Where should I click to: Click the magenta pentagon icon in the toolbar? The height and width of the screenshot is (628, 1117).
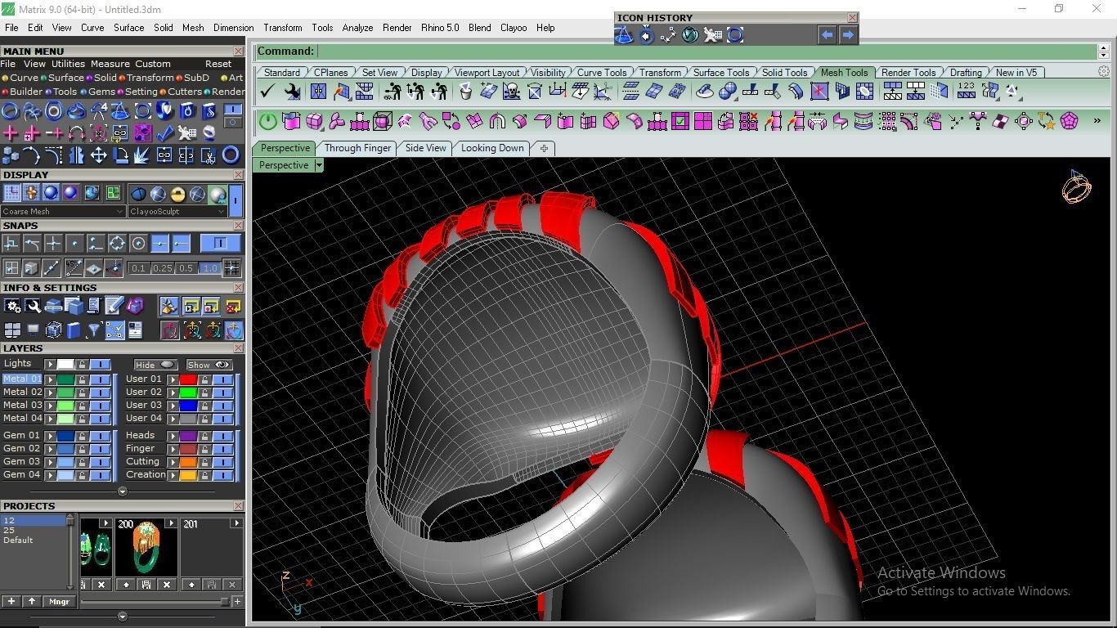click(1069, 122)
